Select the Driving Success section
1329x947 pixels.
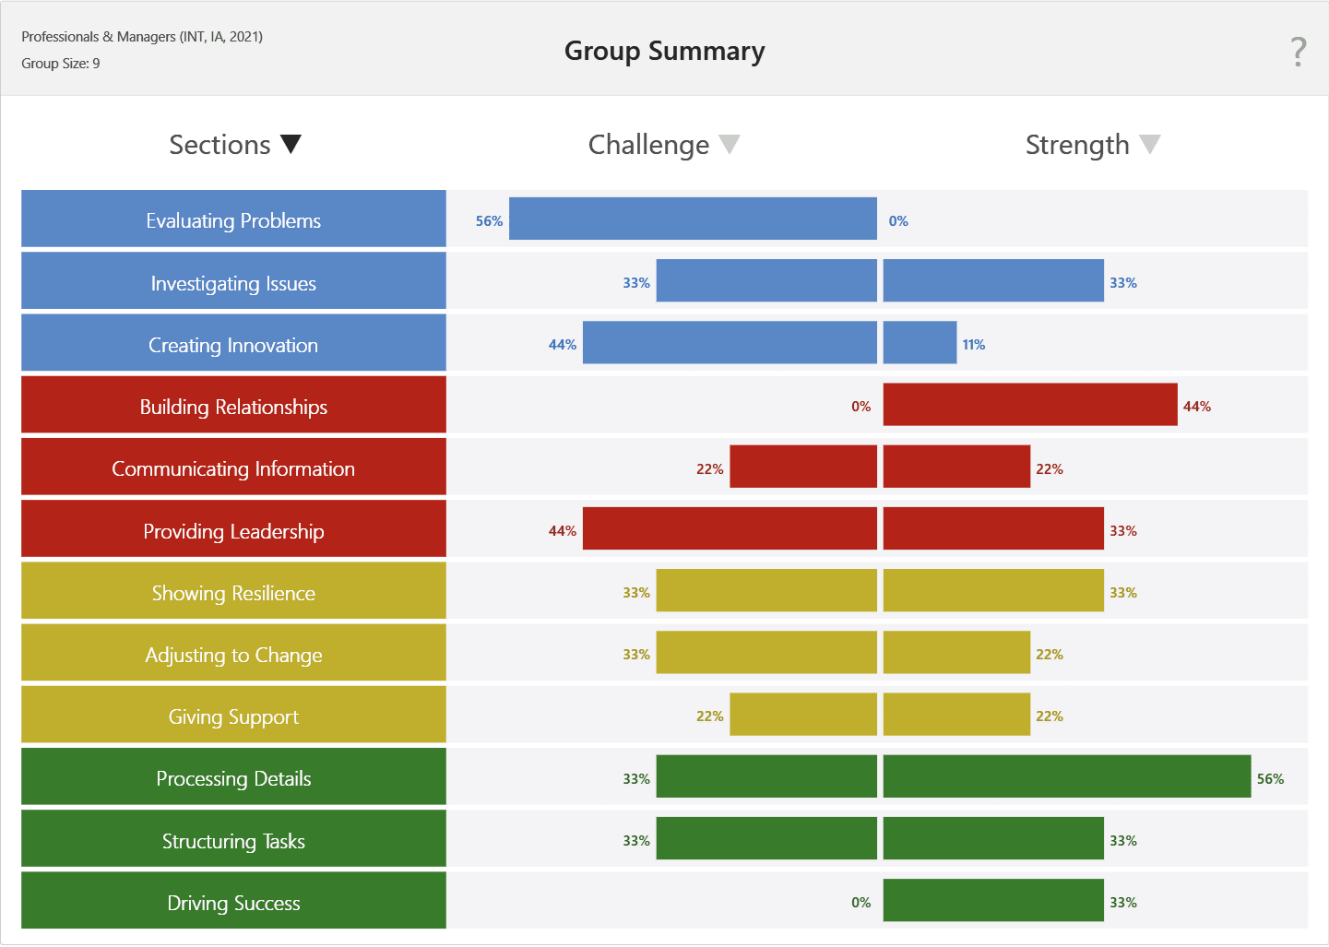pos(232,903)
